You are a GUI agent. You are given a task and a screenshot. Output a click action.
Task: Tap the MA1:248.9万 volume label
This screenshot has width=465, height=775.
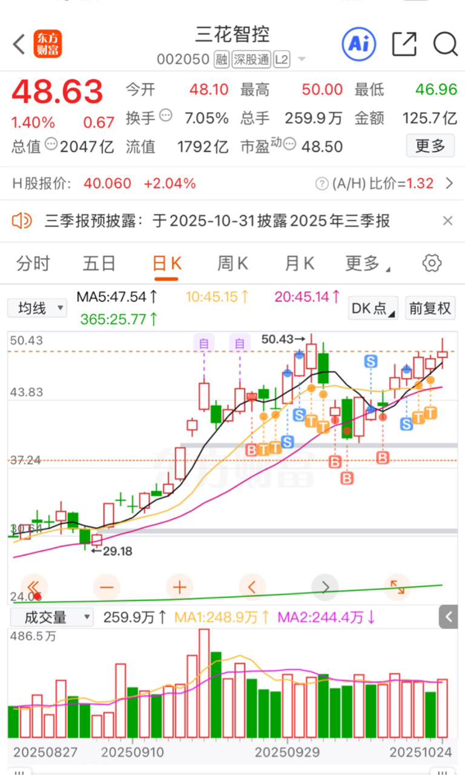(223, 617)
